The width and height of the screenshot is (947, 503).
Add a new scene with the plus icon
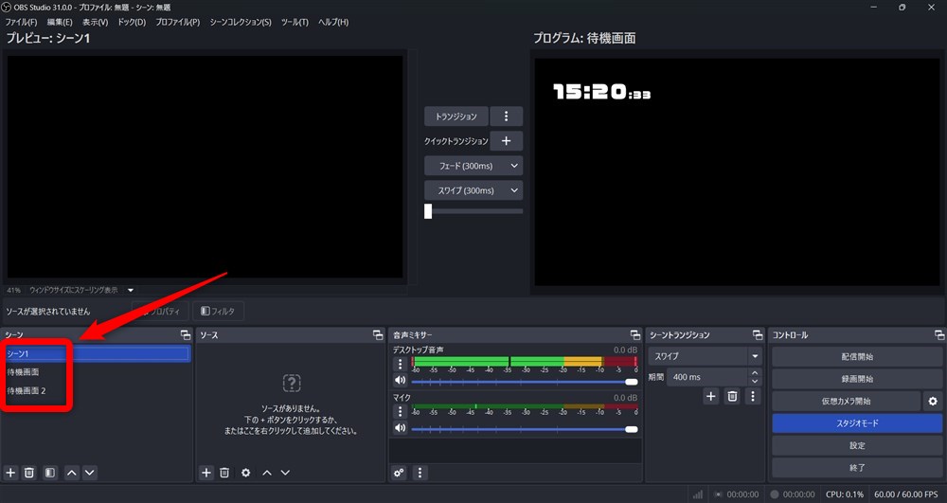click(x=10, y=472)
